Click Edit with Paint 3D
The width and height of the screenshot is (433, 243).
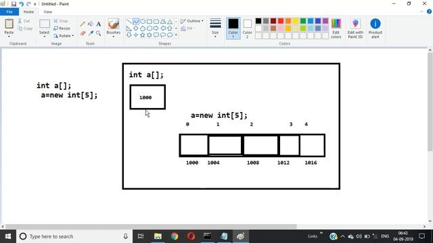(355, 28)
